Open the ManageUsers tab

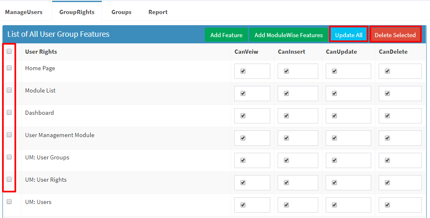pyautogui.click(x=24, y=12)
